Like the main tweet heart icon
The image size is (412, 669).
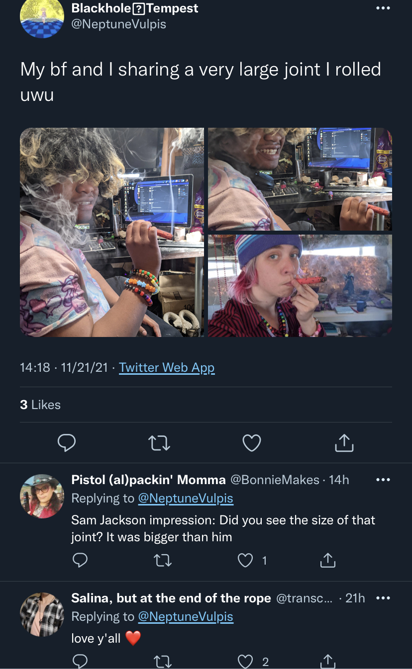tap(251, 442)
